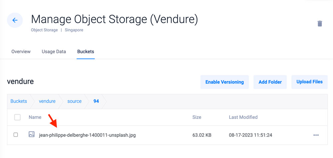Viewport: 333px width, 158px height.
Task: Open the source breadcrumb folder
Action: (74, 101)
